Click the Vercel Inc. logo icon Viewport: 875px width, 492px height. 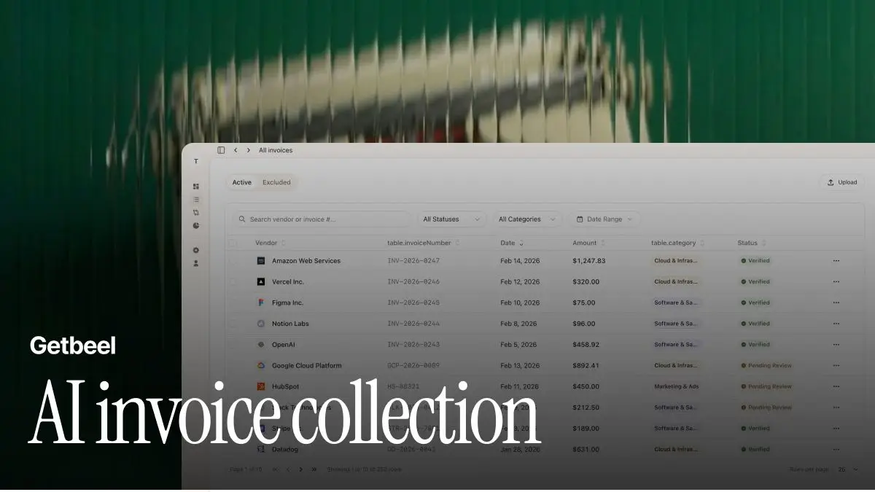pos(261,281)
